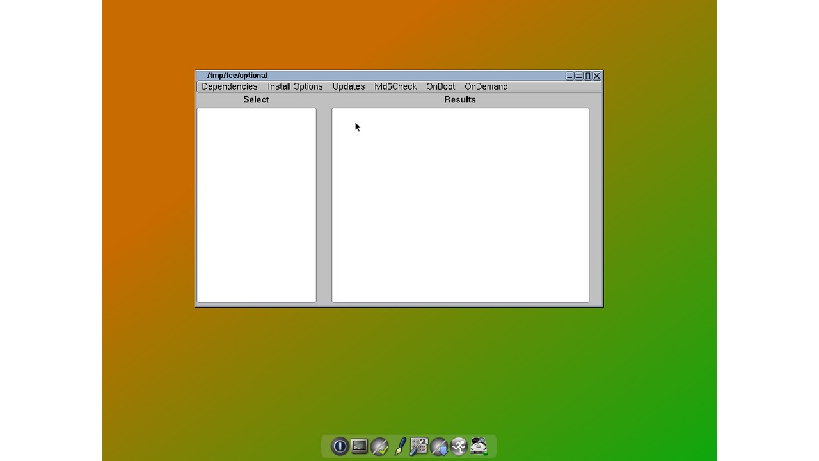Click the Exit power icon in the dock
Screen dimensions: 819x461
(340, 446)
